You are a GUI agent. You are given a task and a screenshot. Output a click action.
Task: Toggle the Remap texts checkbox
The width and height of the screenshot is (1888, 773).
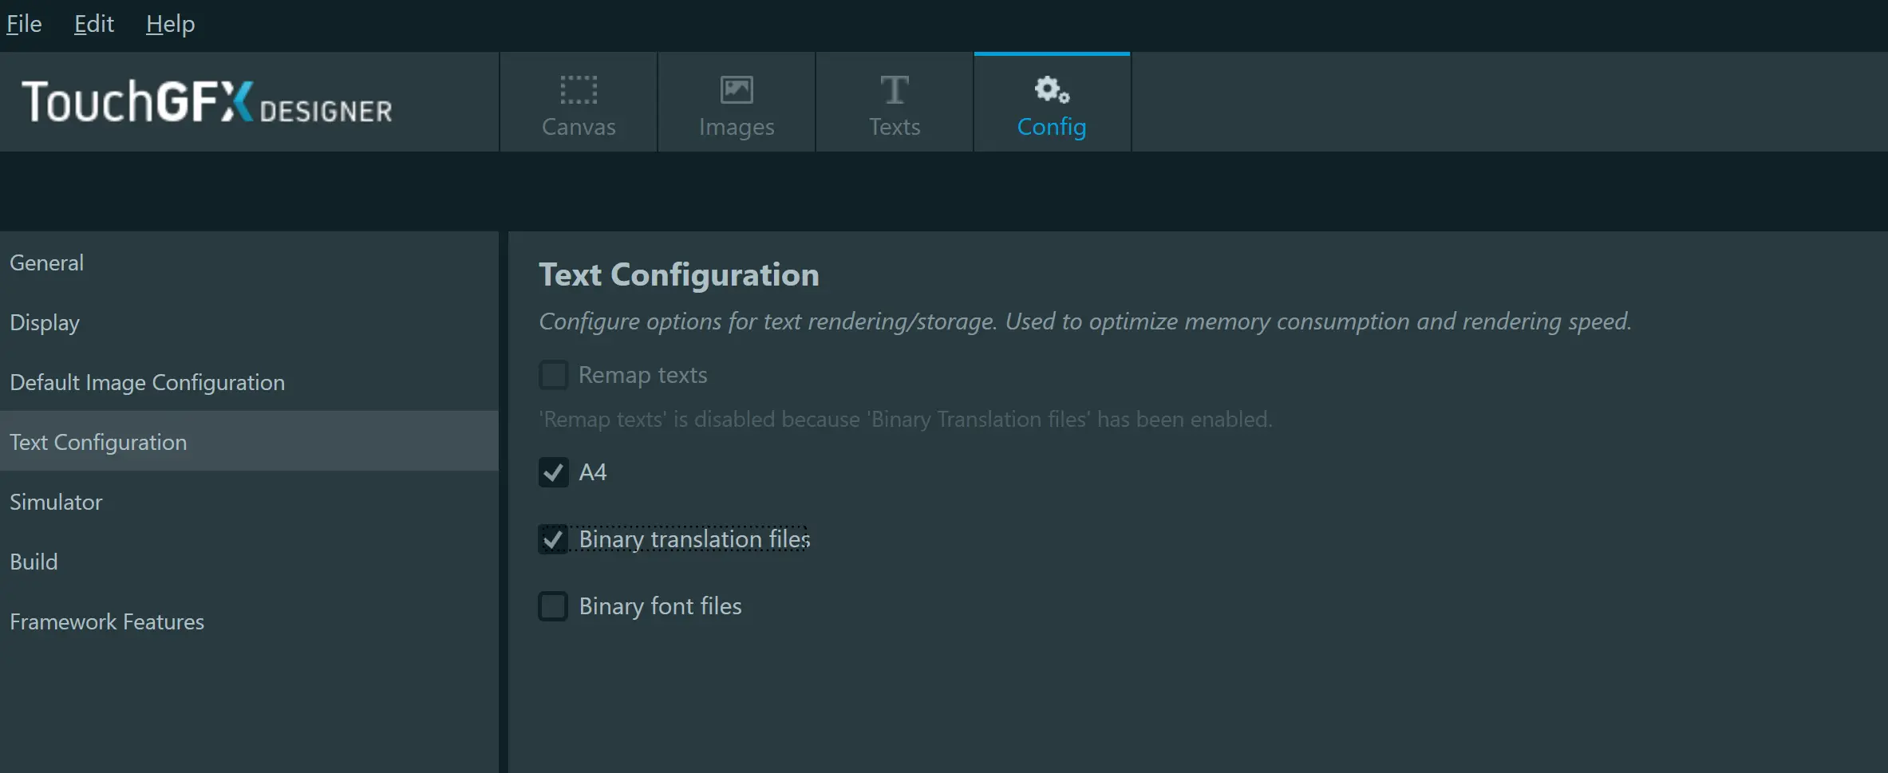click(553, 375)
